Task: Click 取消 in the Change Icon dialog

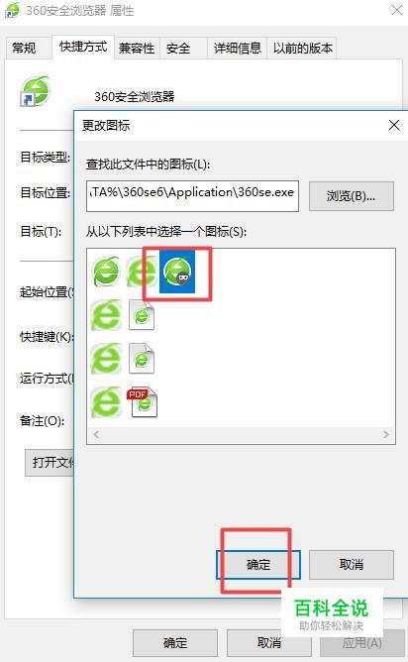Action: (351, 565)
